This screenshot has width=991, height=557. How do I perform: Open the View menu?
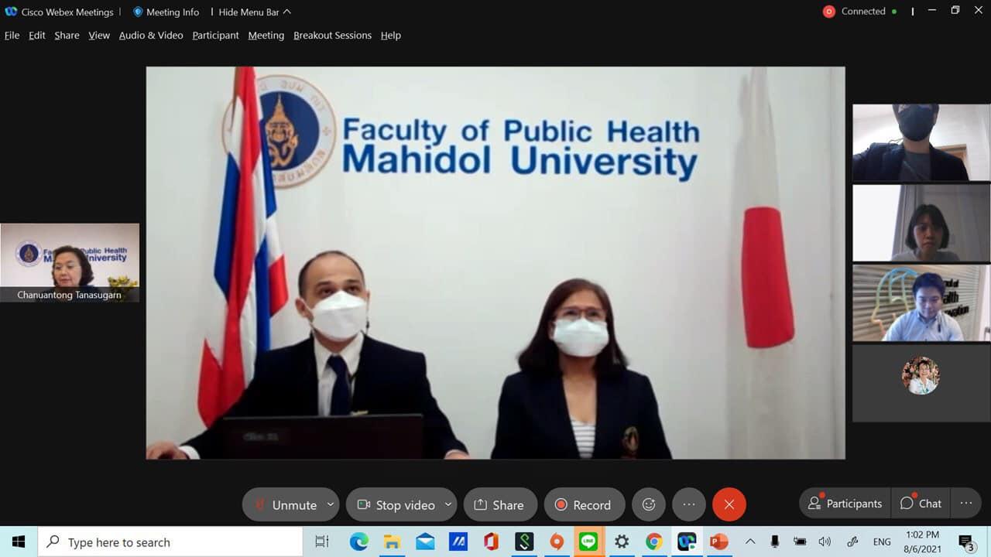click(x=99, y=36)
